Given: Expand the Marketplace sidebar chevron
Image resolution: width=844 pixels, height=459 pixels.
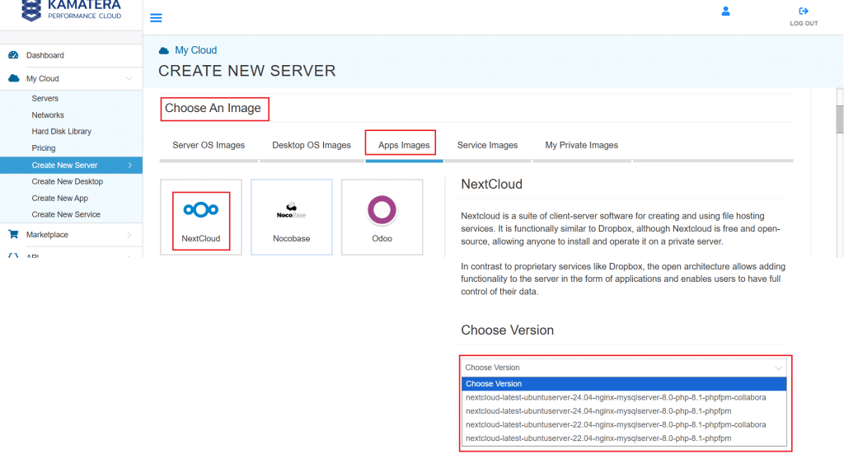Looking at the screenshot, I should pyautogui.click(x=129, y=235).
